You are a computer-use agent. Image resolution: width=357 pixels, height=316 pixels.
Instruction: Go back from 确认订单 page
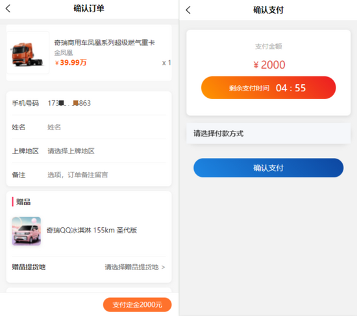click(8, 8)
